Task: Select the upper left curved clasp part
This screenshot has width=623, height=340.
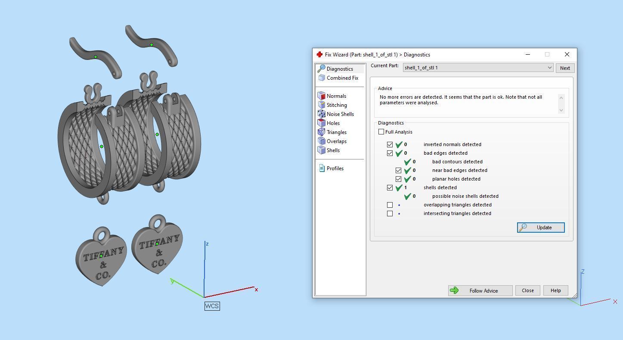Action: pyautogui.click(x=96, y=57)
